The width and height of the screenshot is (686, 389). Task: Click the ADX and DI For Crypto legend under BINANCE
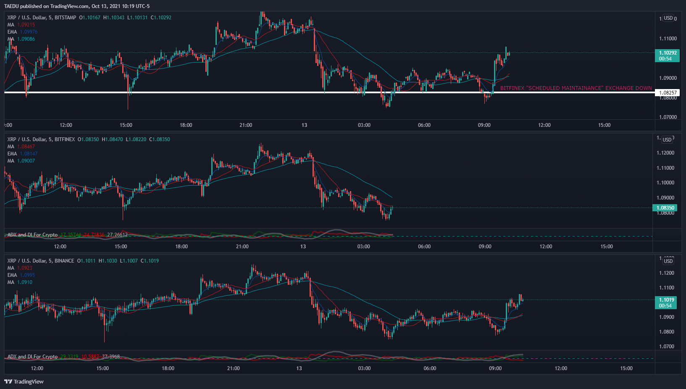tap(32, 357)
